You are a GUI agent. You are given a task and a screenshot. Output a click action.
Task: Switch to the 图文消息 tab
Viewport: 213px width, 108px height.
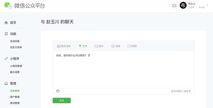tap(64, 46)
